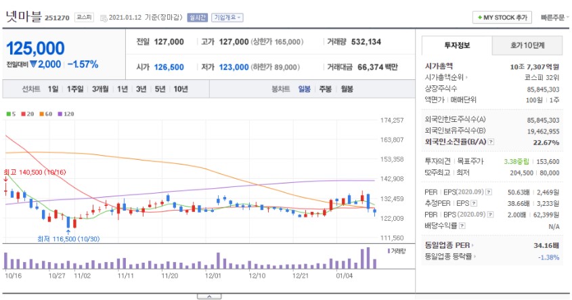
Task: Select 5년 line chart period
Action: coord(160,89)
